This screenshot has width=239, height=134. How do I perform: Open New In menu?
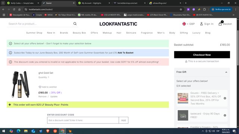click(51, 33)
